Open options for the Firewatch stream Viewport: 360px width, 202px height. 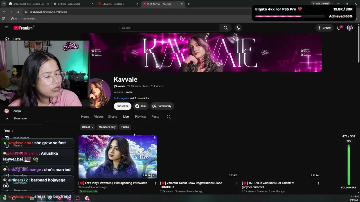coord(155,183)
